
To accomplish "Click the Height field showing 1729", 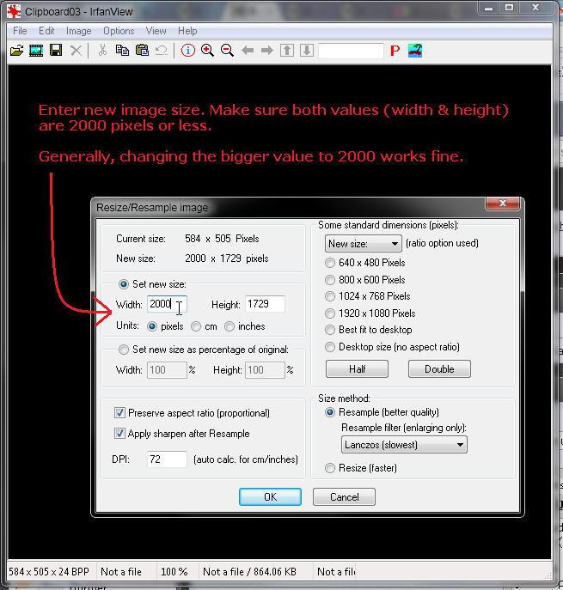I will [265, 304].
